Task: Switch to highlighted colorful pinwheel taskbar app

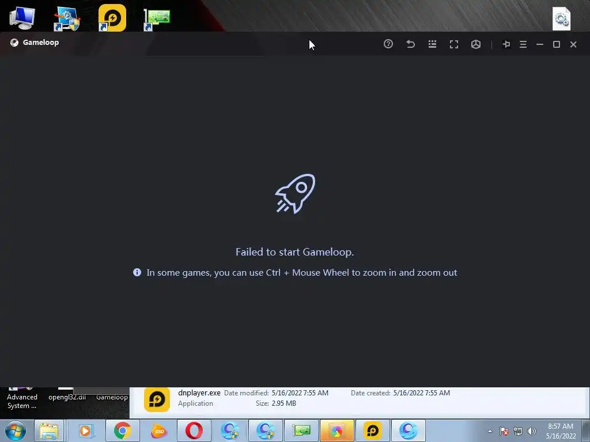Action: click(x=336, y=430)
